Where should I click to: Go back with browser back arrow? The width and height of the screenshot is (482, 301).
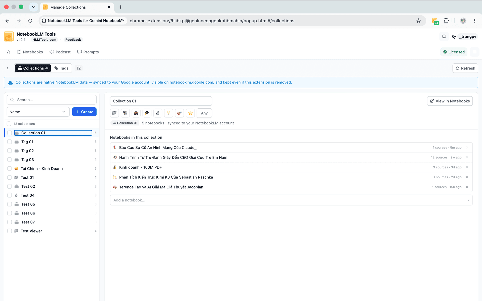pyautogui.click(x=8, y=21)
